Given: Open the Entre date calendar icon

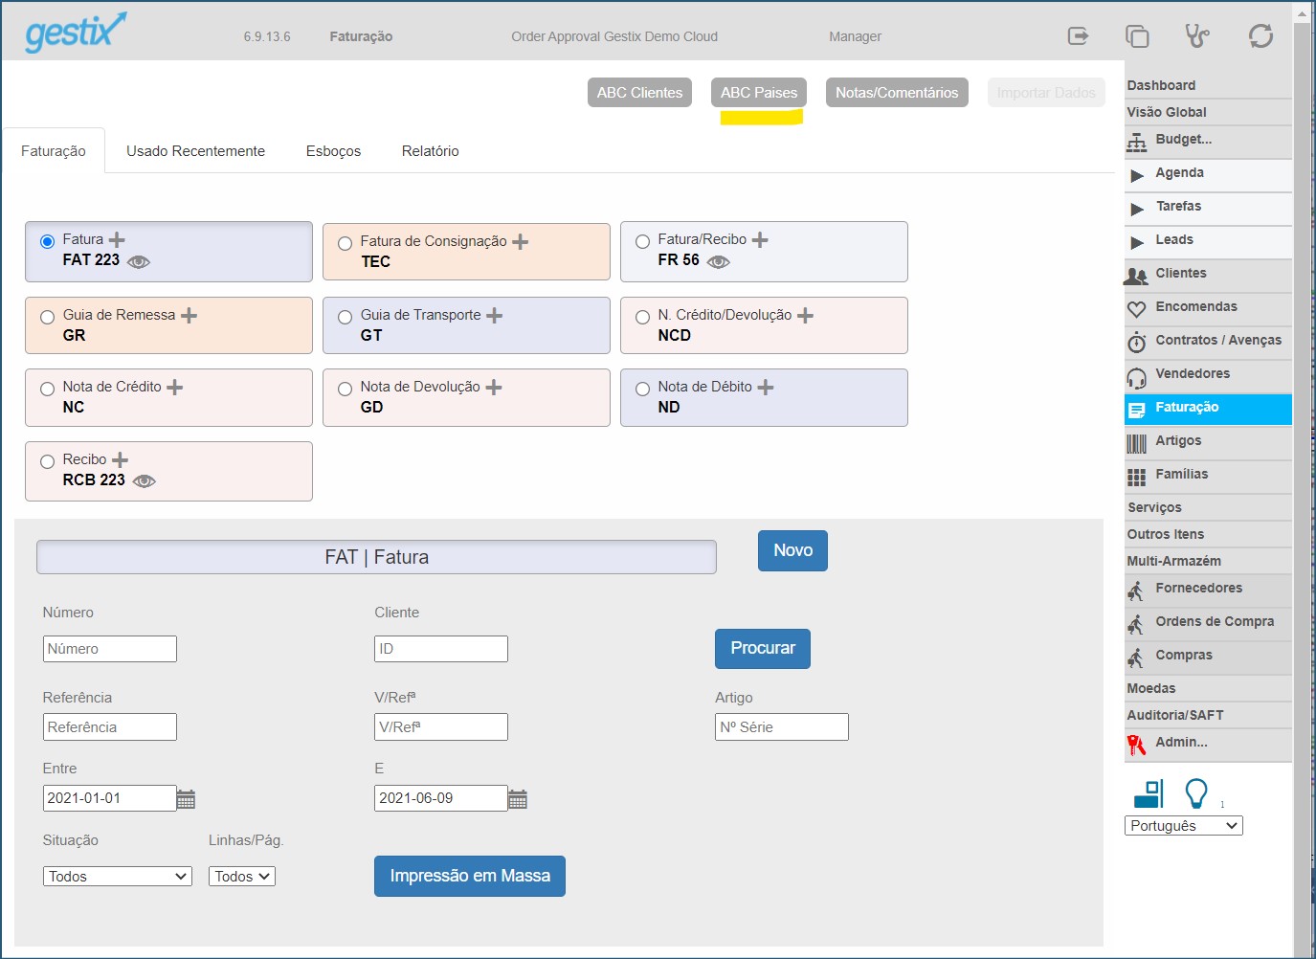Looking at the screenshot, I should (186, 799).
